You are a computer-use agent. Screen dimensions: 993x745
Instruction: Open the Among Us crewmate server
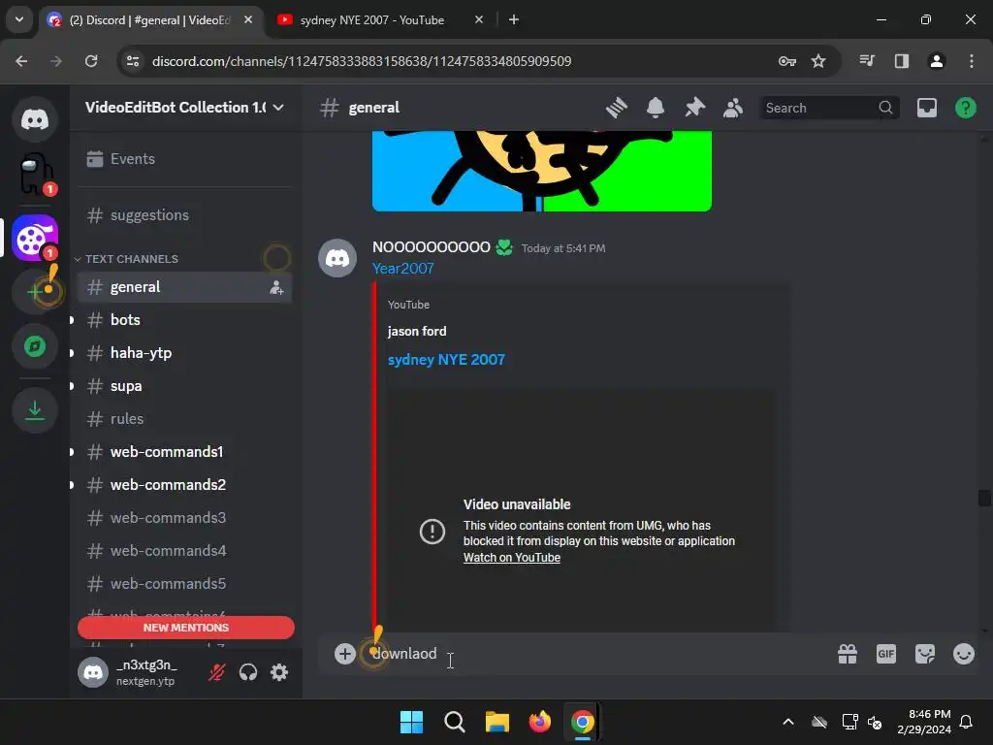tap(35, 173)
